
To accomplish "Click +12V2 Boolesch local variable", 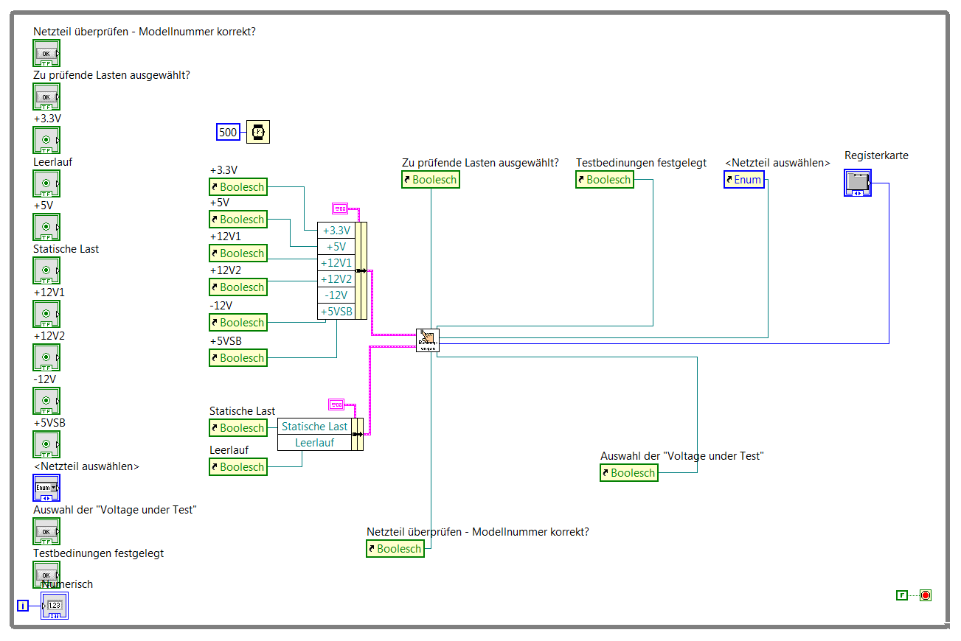I will tap(238, 287).
